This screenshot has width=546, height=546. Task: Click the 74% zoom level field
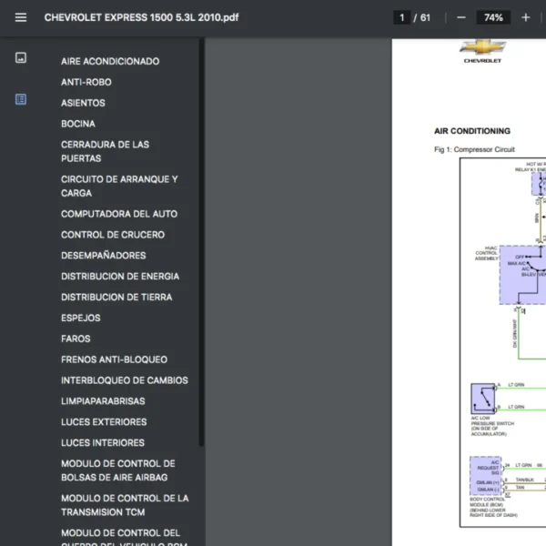point(493,17)
